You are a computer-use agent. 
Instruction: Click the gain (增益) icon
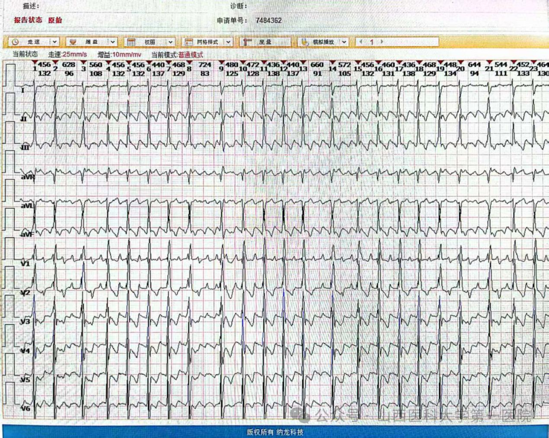pos(73,42)
